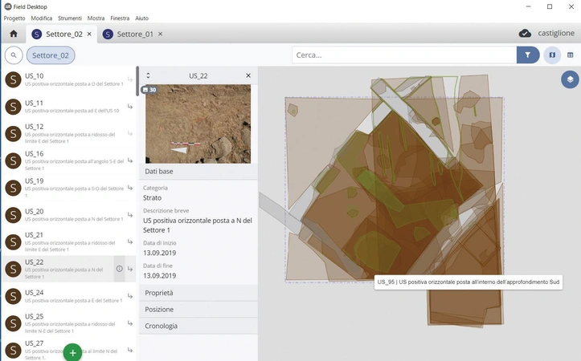Click the green add resource button
Screen dimensions: 581x361
click(x=72, y=352)
